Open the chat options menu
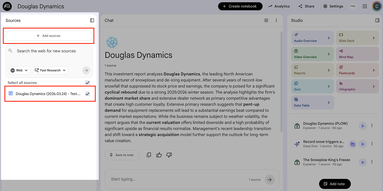The width and height of the screenshot is (383, 191). pyautogui.click(x=276, y=20)
